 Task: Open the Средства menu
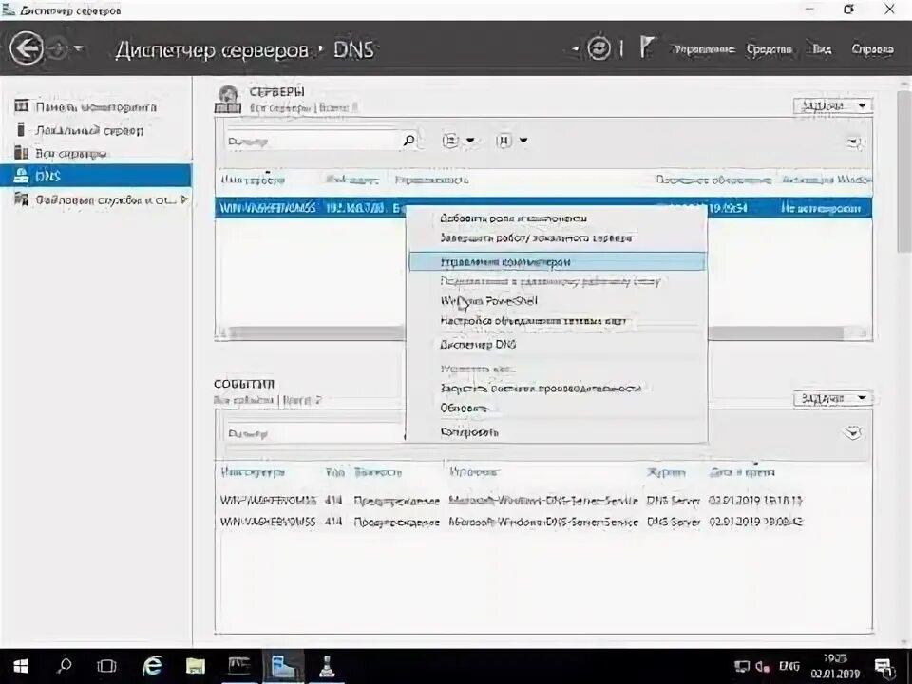769,49
